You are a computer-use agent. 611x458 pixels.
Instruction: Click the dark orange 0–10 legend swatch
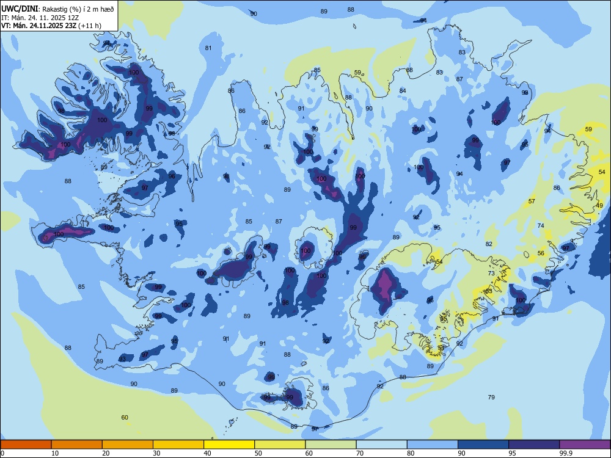coord(26,445)
